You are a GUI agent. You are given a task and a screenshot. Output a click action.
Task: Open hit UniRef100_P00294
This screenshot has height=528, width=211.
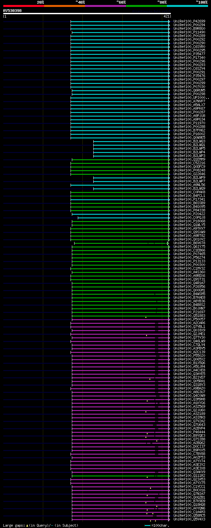189,25
